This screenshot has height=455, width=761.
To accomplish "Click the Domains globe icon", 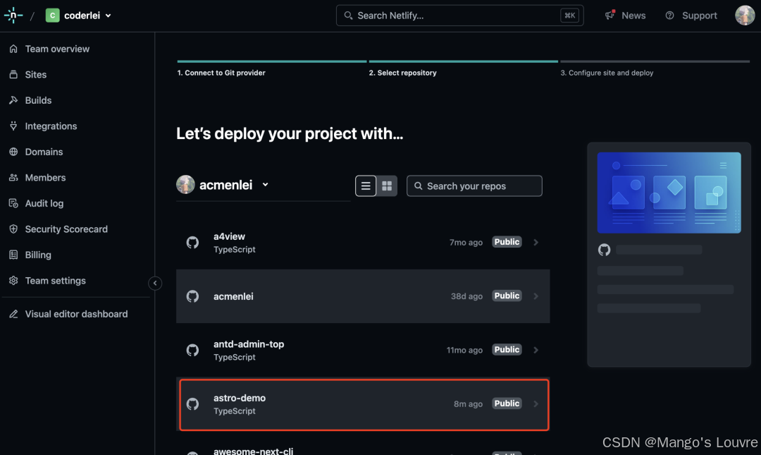I will click(13, 152).
